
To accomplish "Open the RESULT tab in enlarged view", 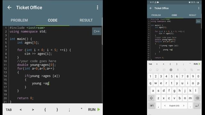I will (x=86, y=20).
